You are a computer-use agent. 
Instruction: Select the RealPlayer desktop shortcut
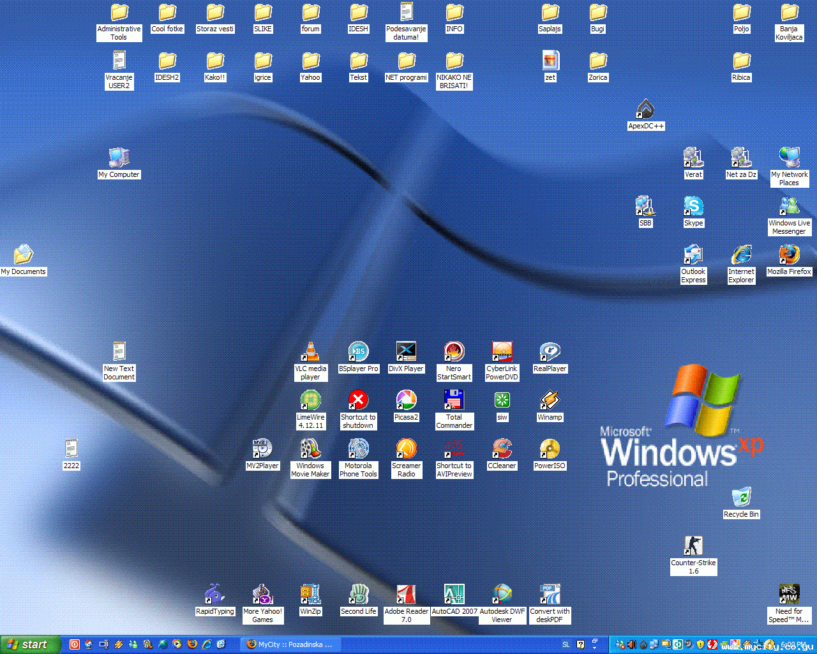(550, 353)
